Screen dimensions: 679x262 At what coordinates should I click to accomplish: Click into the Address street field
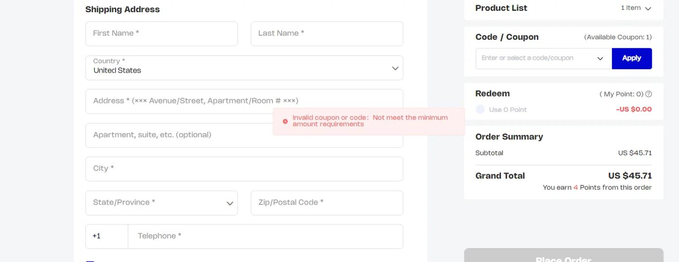(181, 101)
